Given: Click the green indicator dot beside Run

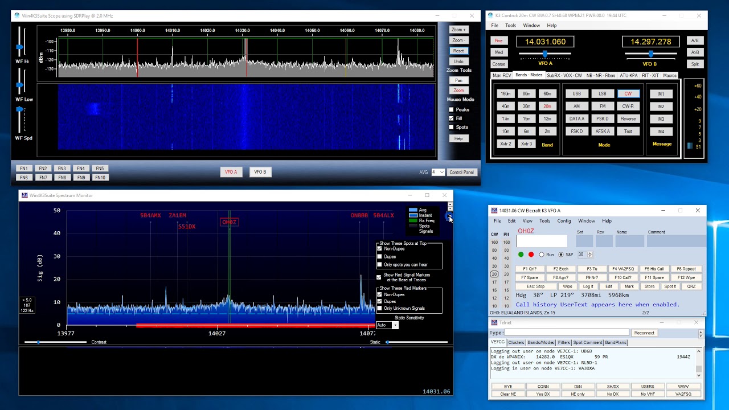Looking at the screenshot, I should point(521,255).
